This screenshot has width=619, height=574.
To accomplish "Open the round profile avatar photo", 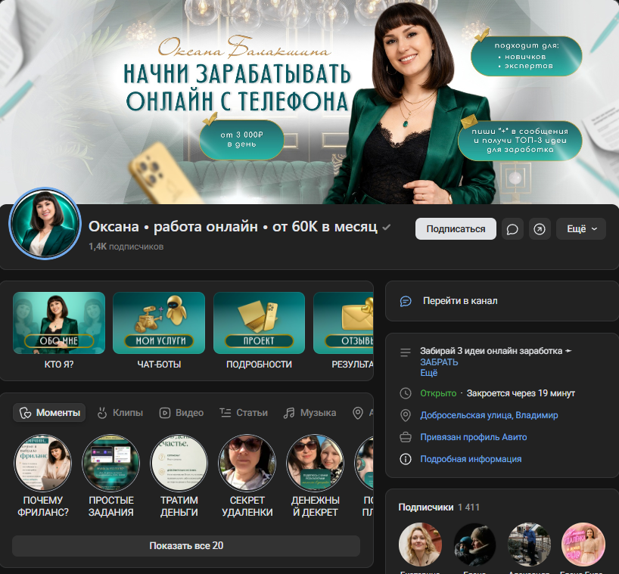I will 45,224.
